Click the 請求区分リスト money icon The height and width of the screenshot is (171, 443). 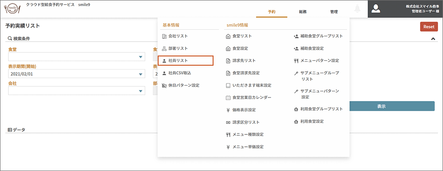coord(228,123)
